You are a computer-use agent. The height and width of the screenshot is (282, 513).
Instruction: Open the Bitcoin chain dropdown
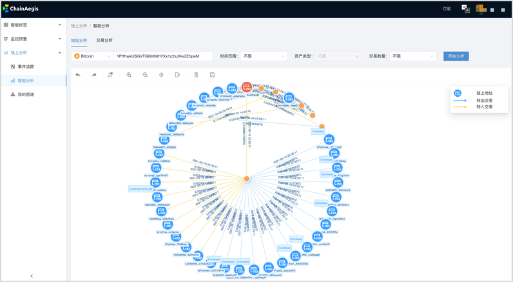[x=92, y=56]
